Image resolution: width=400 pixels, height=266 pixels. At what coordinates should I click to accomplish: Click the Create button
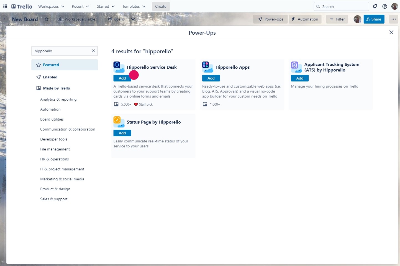(x=161, y=6)
